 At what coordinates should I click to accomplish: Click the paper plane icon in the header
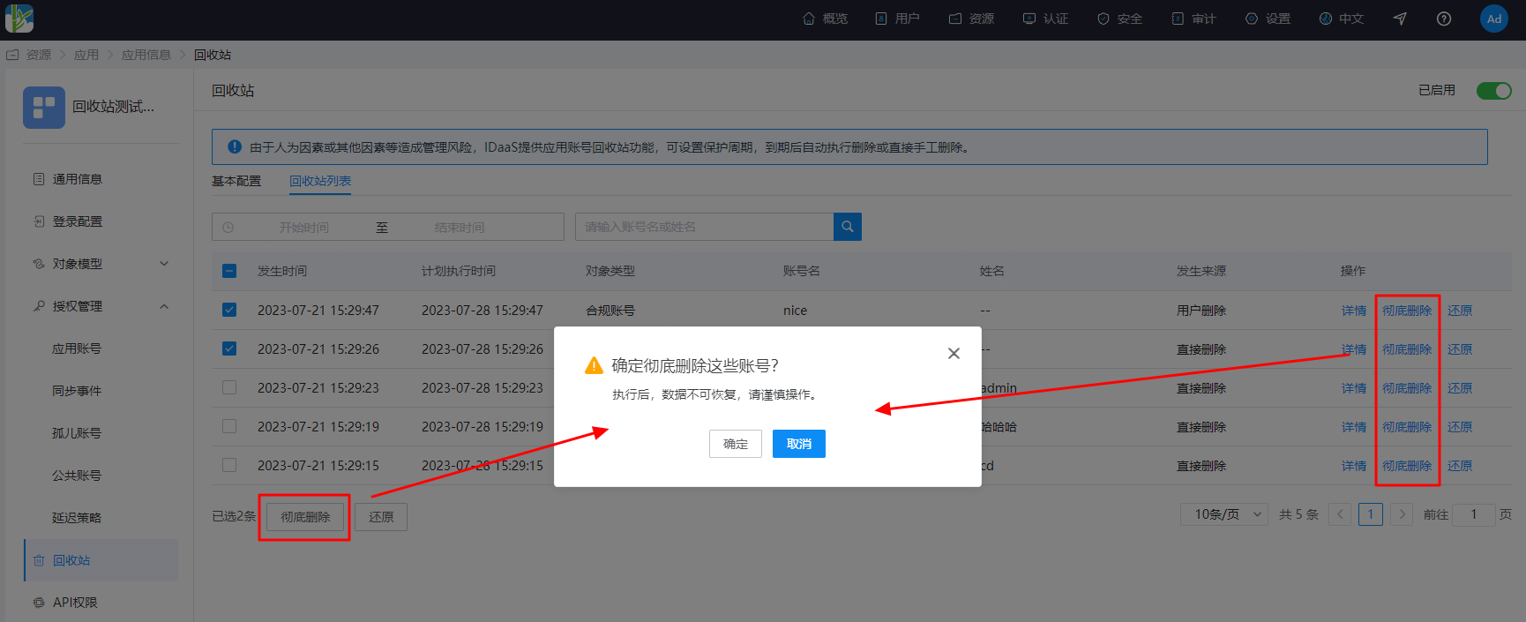tap(1400, 19)
